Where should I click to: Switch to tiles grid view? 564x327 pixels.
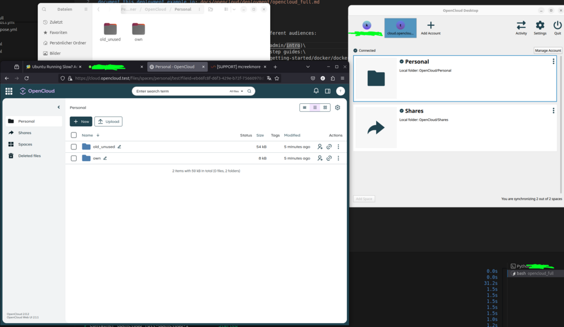325,108
